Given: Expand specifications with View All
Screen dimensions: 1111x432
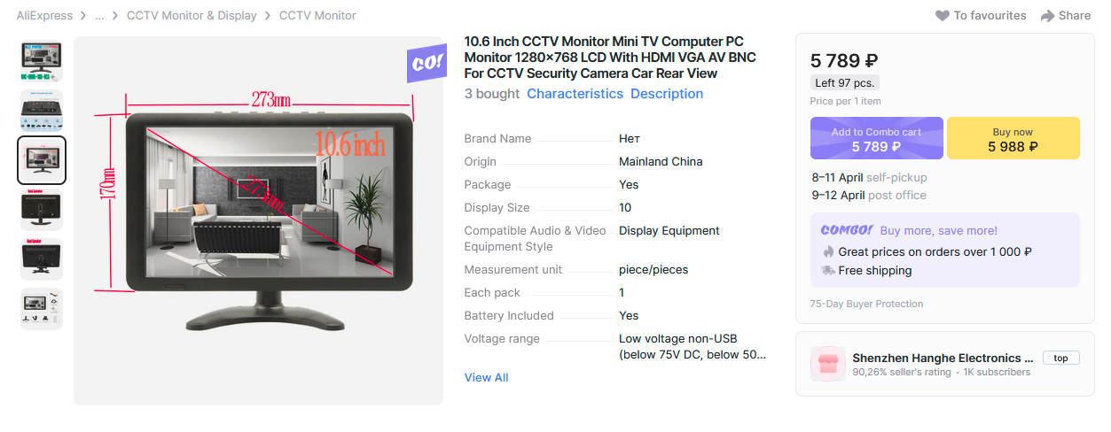Looking at the screenshot, I should [x=486, y=378].
